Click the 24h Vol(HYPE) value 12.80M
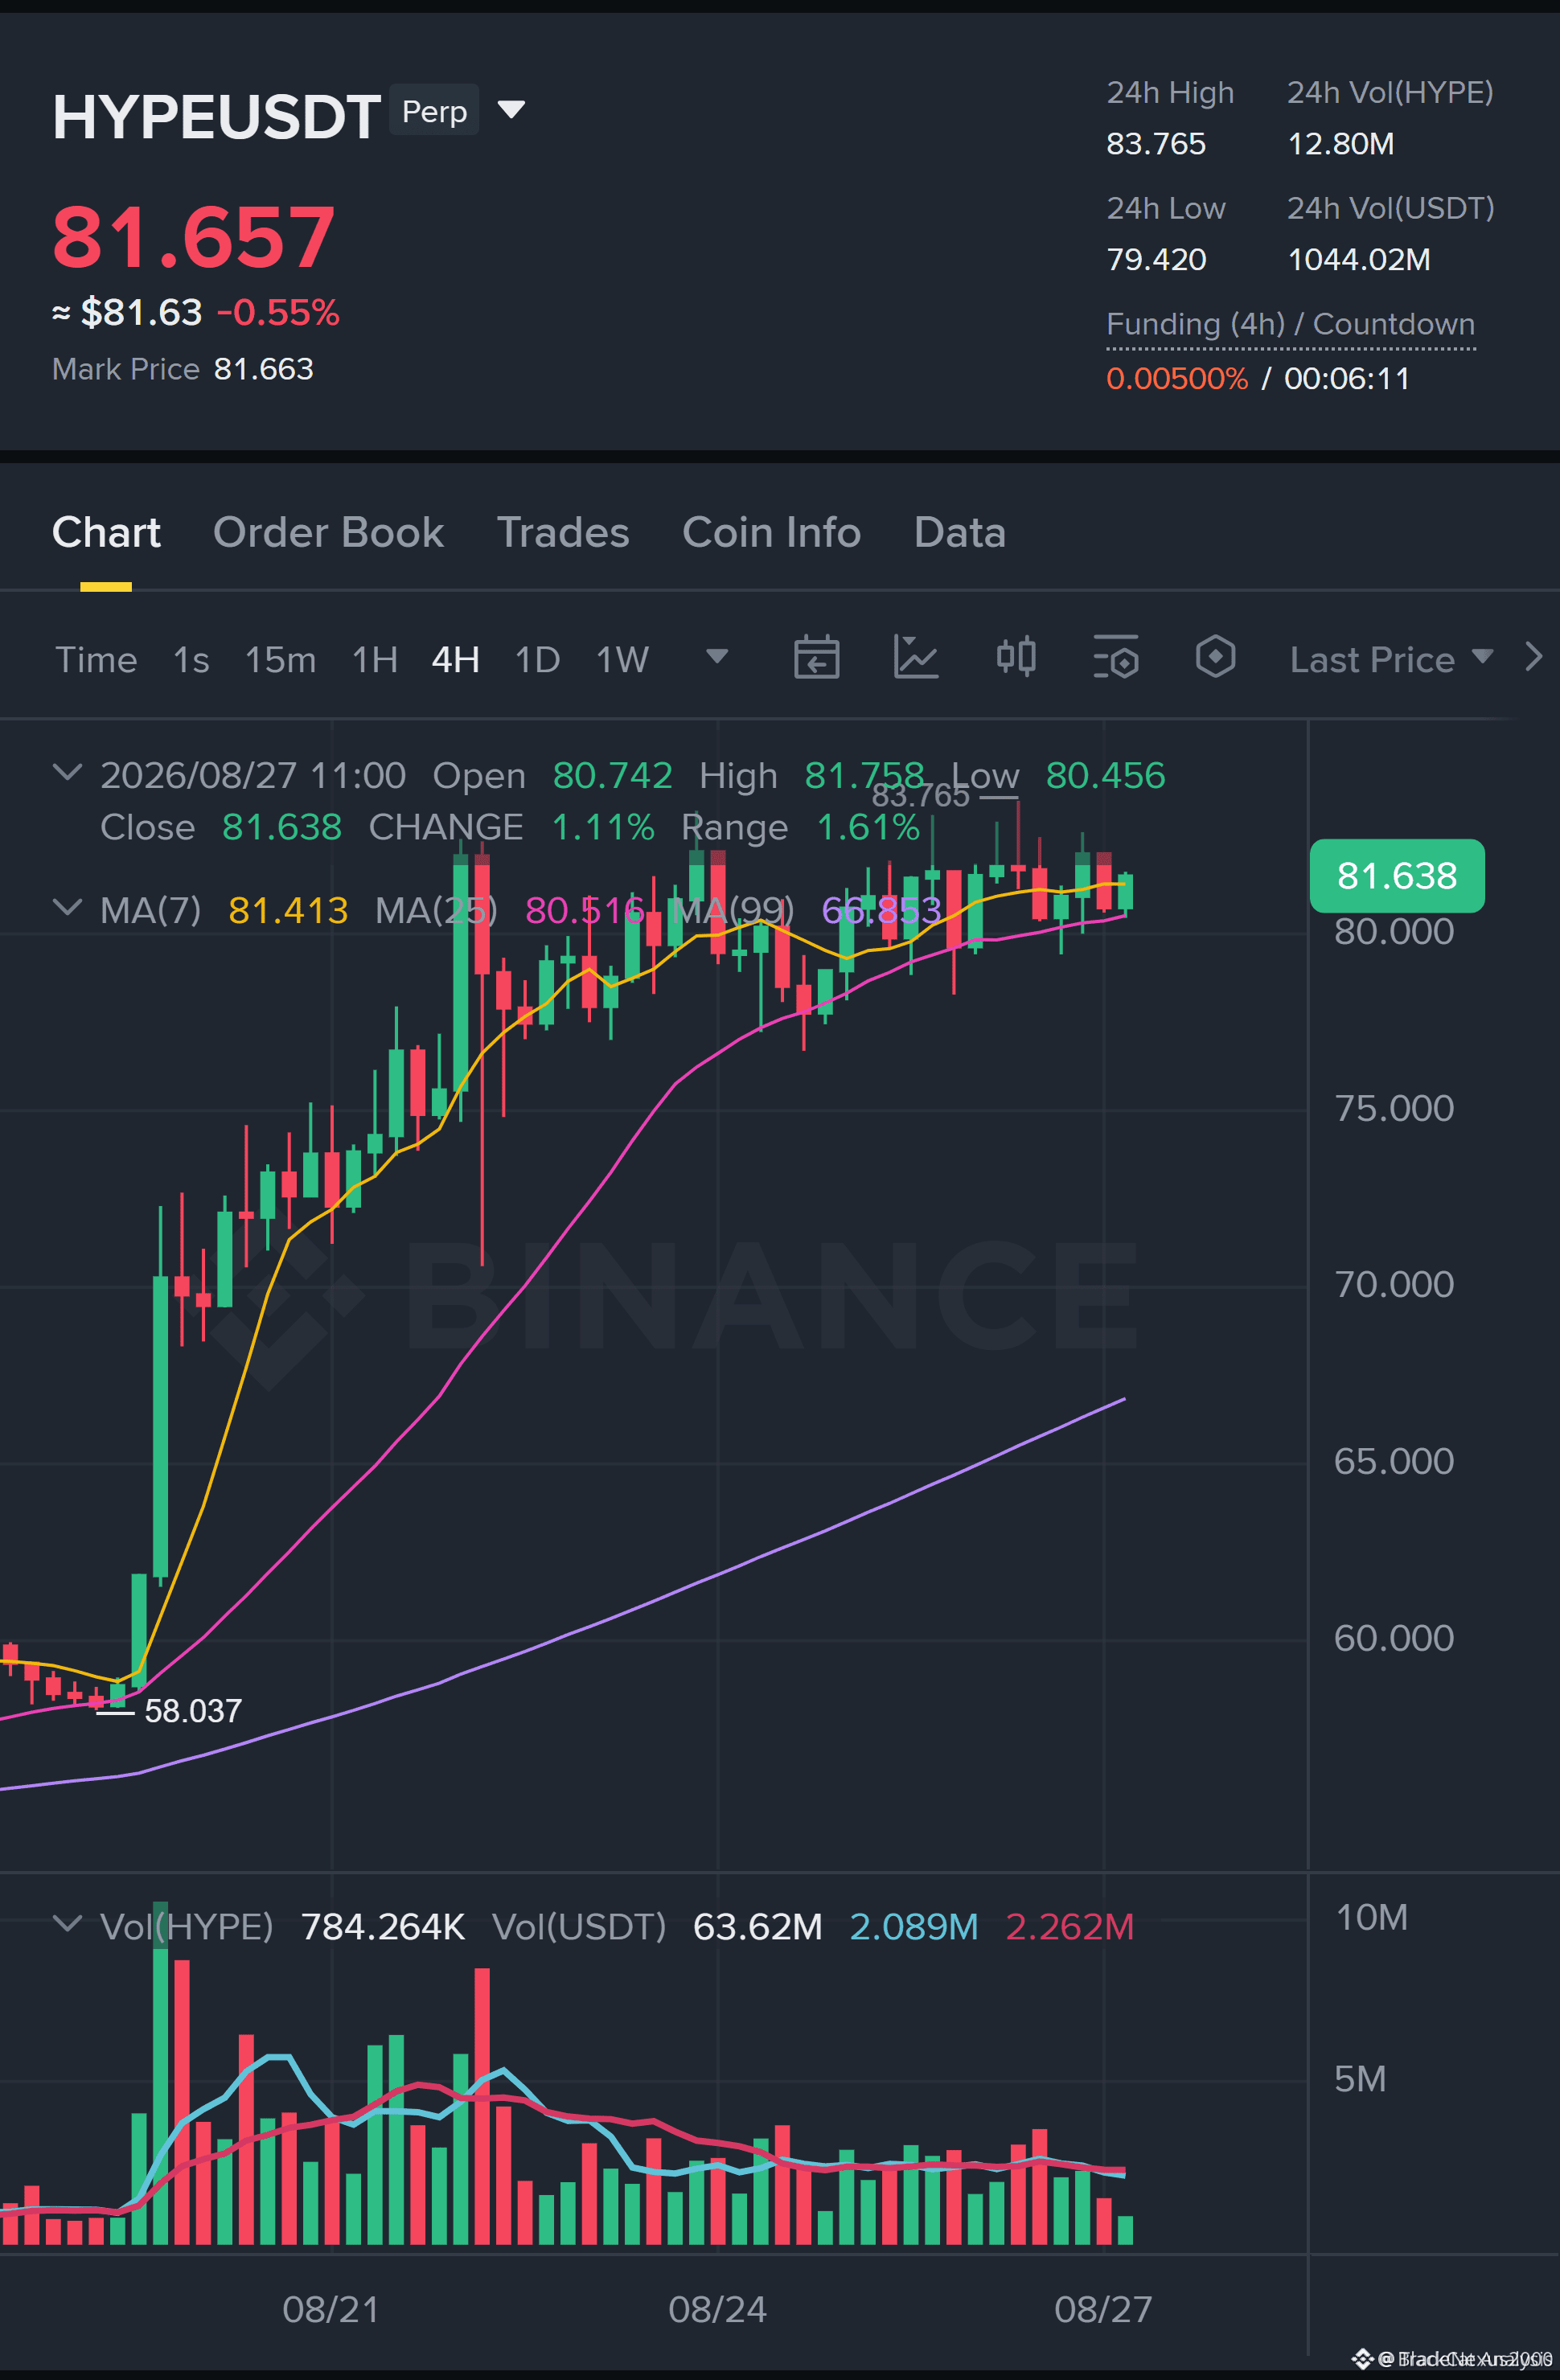The width and height of the screenshot is (1560, 2380). (1340, 144)
